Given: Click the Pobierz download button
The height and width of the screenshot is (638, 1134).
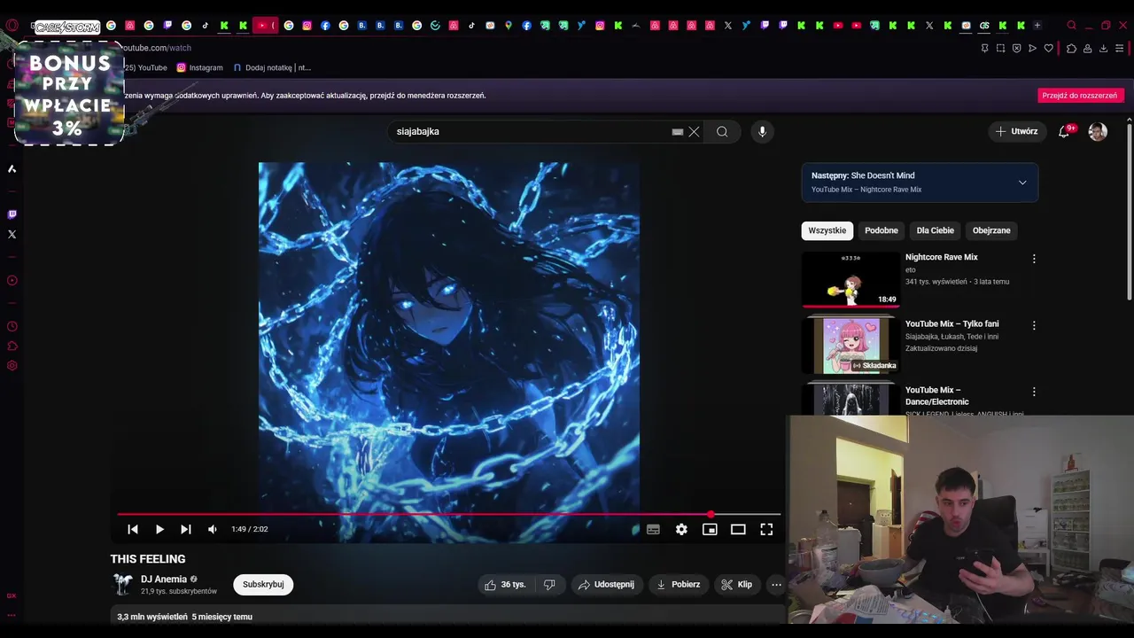Looking at the screenshot, I should [x=678, y=585].
